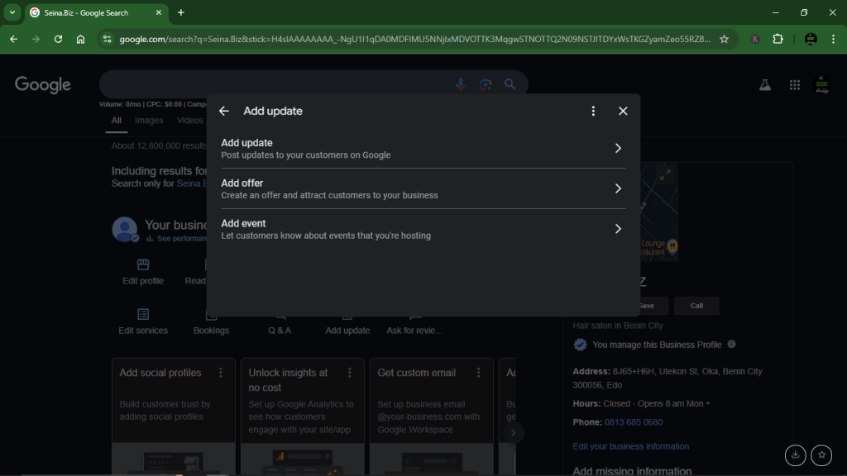Open the dialog three-dot menu
This screenshot has width=847, height=476.
pyautogui.click(x=593, y=110)
